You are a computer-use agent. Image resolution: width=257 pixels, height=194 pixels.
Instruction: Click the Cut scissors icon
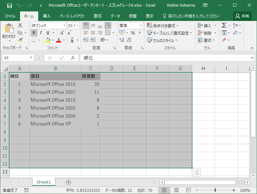pos(20,25)
